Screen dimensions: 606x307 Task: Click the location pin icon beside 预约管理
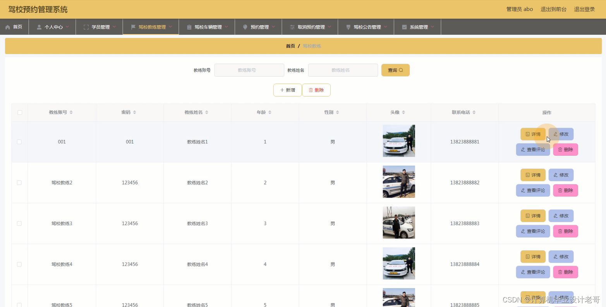click(245, 27)
